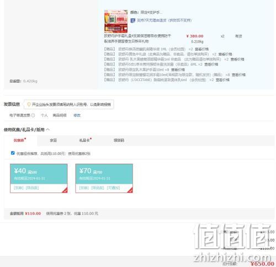The height and width of the screenshot is (267, 276).
Task: Deselect the ¥40 coupon card
Action: (x=39, y=178)
